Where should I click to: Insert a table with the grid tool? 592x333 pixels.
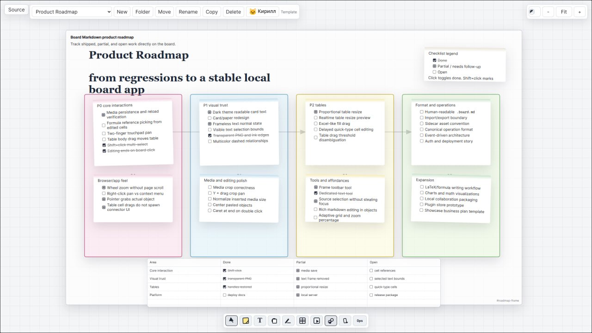tap(302, 321)
